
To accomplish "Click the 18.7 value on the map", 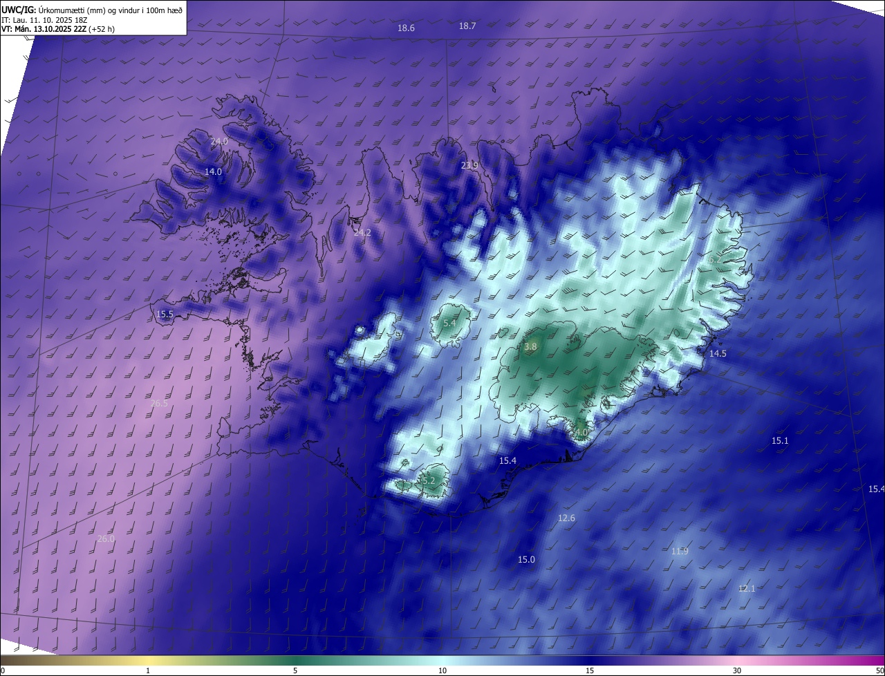I will (x=467, y=26).
